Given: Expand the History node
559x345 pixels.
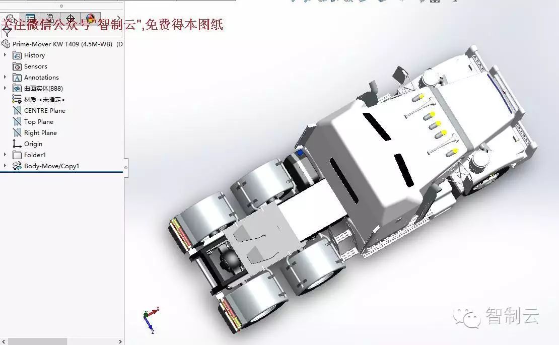Looking at the screenshot, I should (5, 55).
